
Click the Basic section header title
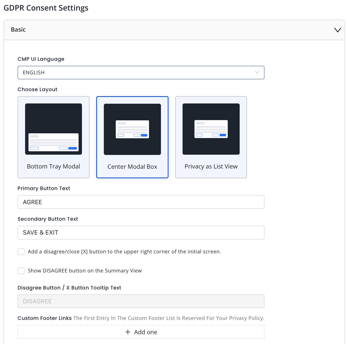pos(18,30)
